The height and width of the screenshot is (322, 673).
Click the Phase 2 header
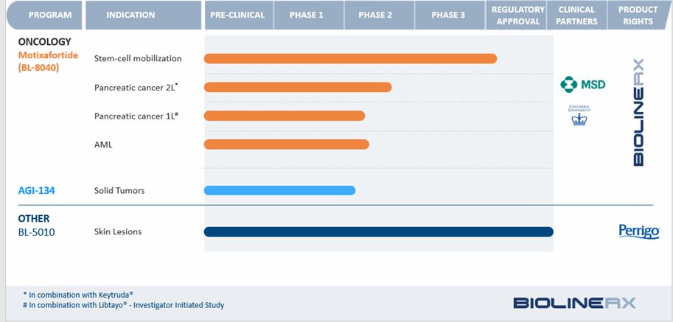click(377, 15)
